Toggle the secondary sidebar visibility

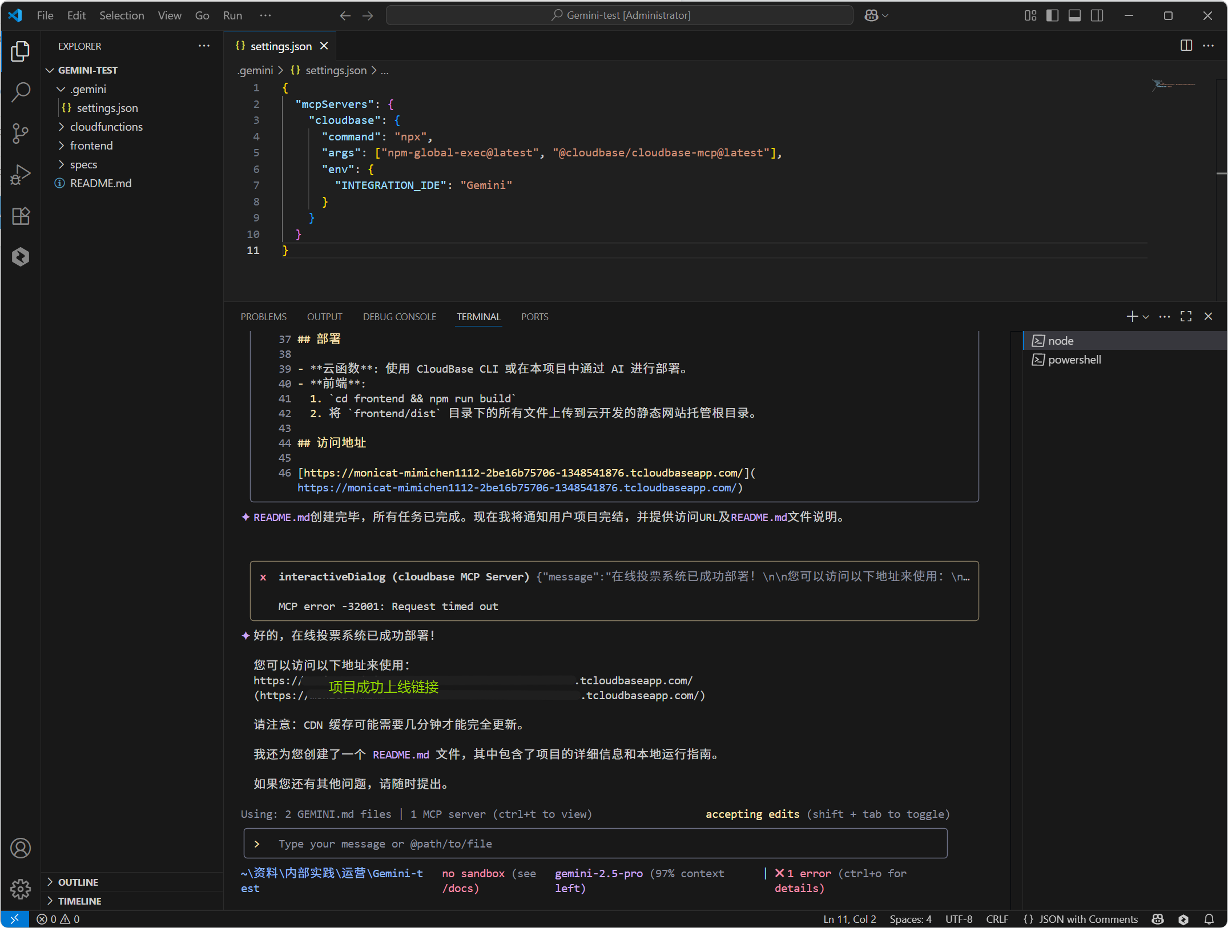(x=1097, y=15)
